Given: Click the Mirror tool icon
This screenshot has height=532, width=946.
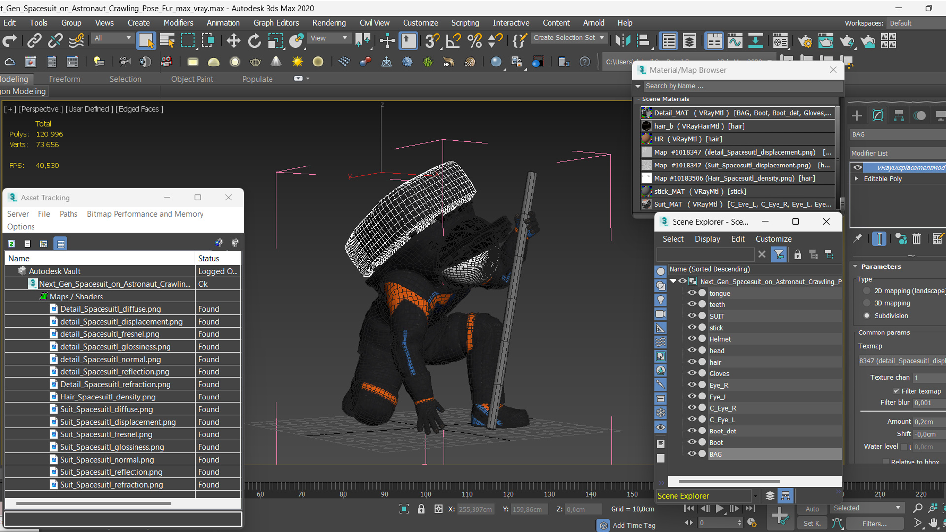Looking at the screenshot, I should pyautogui.click(x=623, y=41).
